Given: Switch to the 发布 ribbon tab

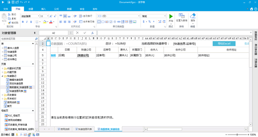Looking at the screenshot, I should tap(95, 9).
